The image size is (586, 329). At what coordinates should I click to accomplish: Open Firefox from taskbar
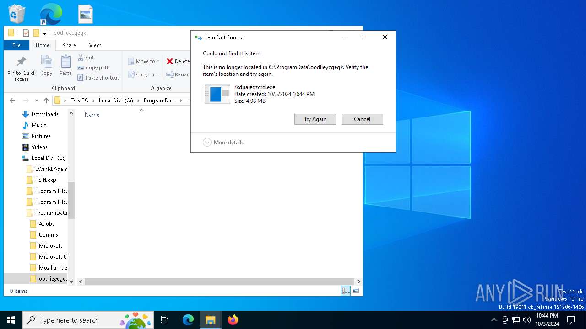pyautogui.click(x=233, y=320)
